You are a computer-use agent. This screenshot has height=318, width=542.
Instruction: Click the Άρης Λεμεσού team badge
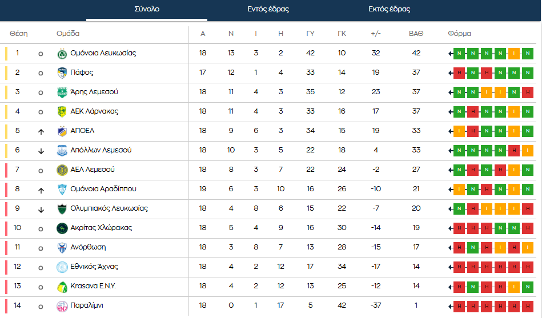tap(62, 92)
